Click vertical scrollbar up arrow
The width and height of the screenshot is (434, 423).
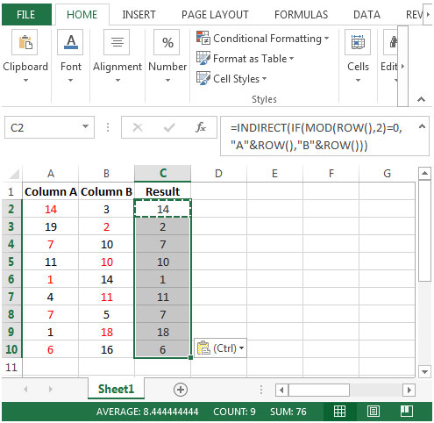[x=424, y=174]
